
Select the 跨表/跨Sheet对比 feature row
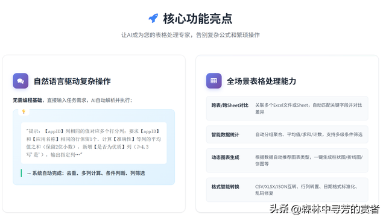pos(287,108)
